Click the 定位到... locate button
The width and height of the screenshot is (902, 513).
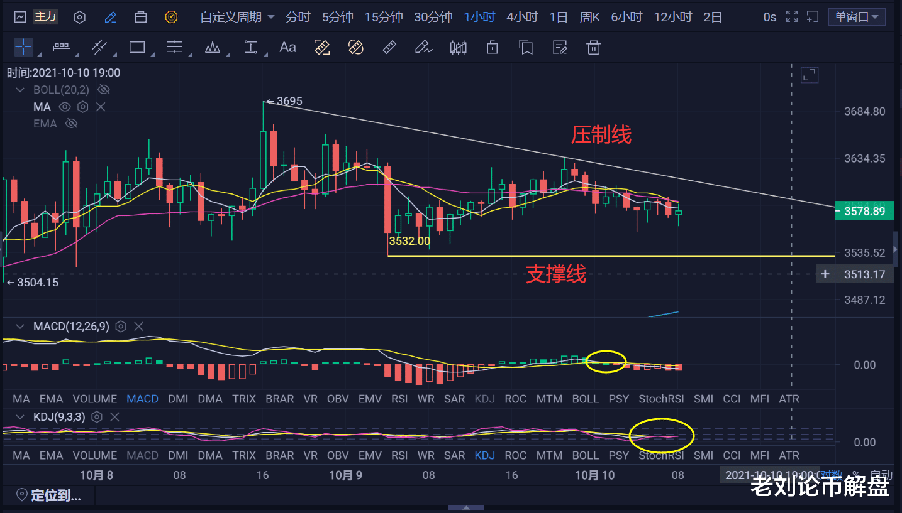(49, 495)
